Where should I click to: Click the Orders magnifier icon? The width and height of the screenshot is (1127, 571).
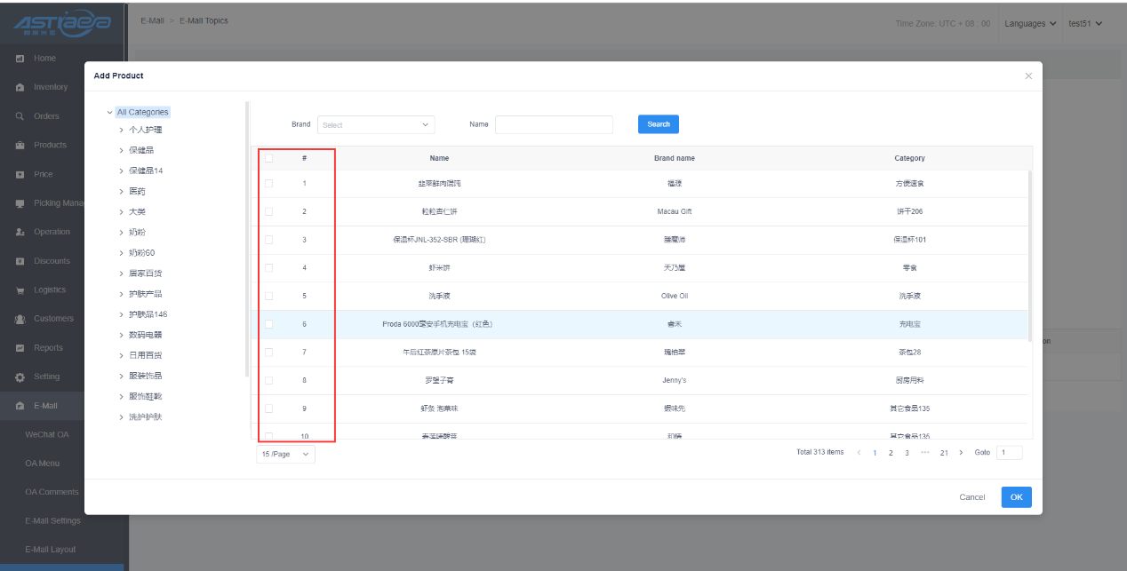(x=20, y=116)
